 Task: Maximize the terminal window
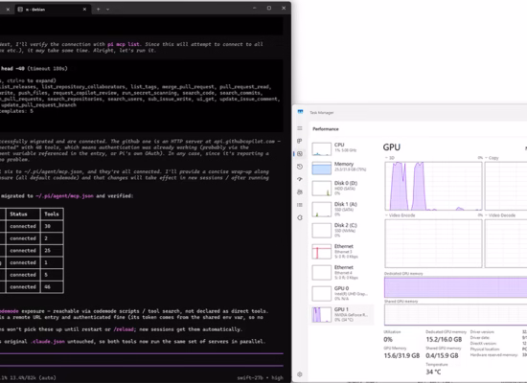(269, 8)
